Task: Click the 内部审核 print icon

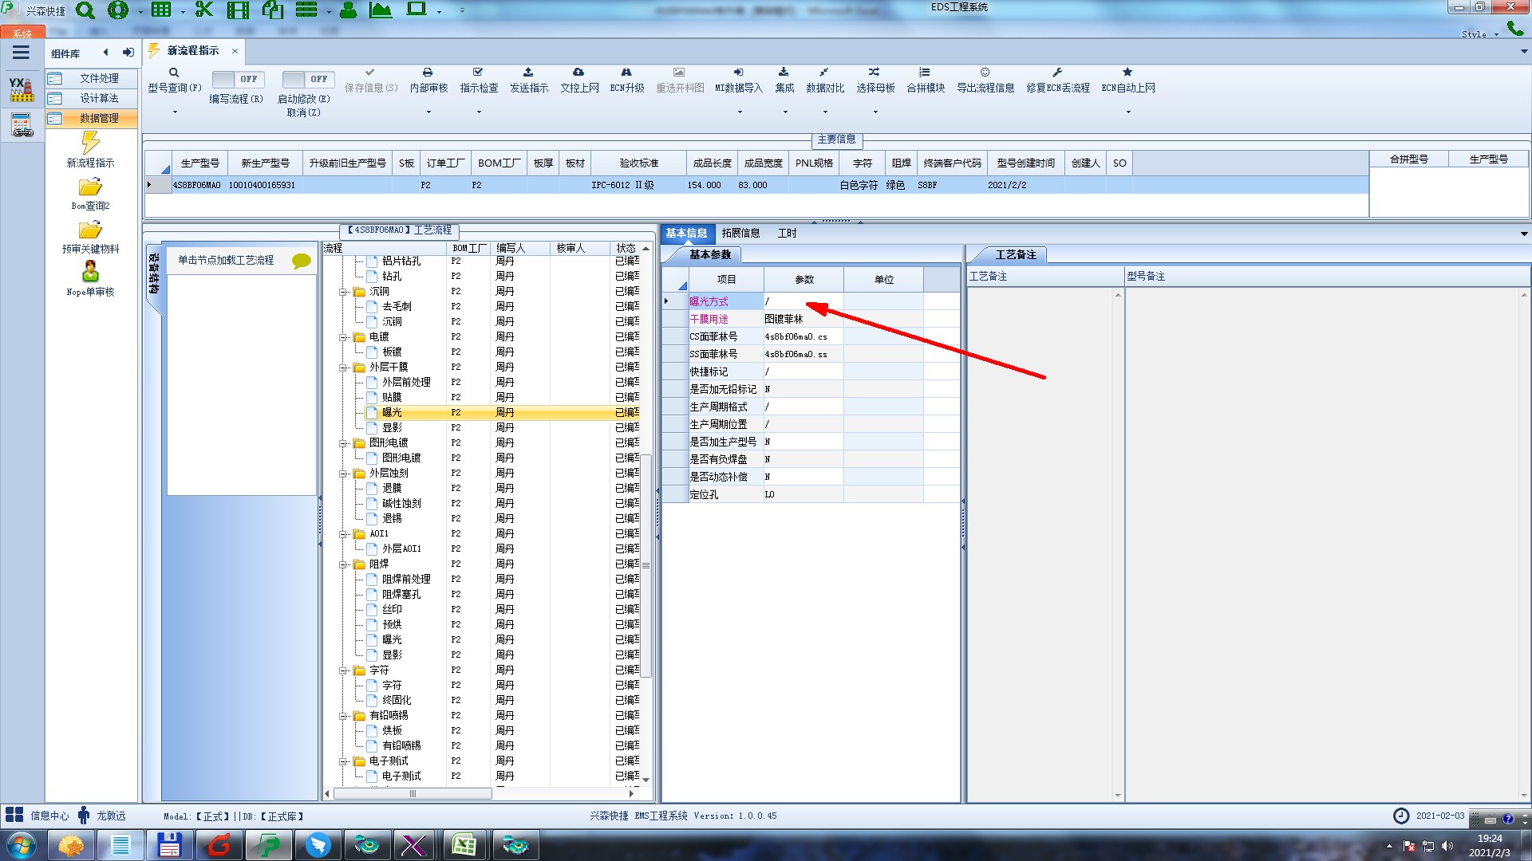Action: [x=428, y=73]
